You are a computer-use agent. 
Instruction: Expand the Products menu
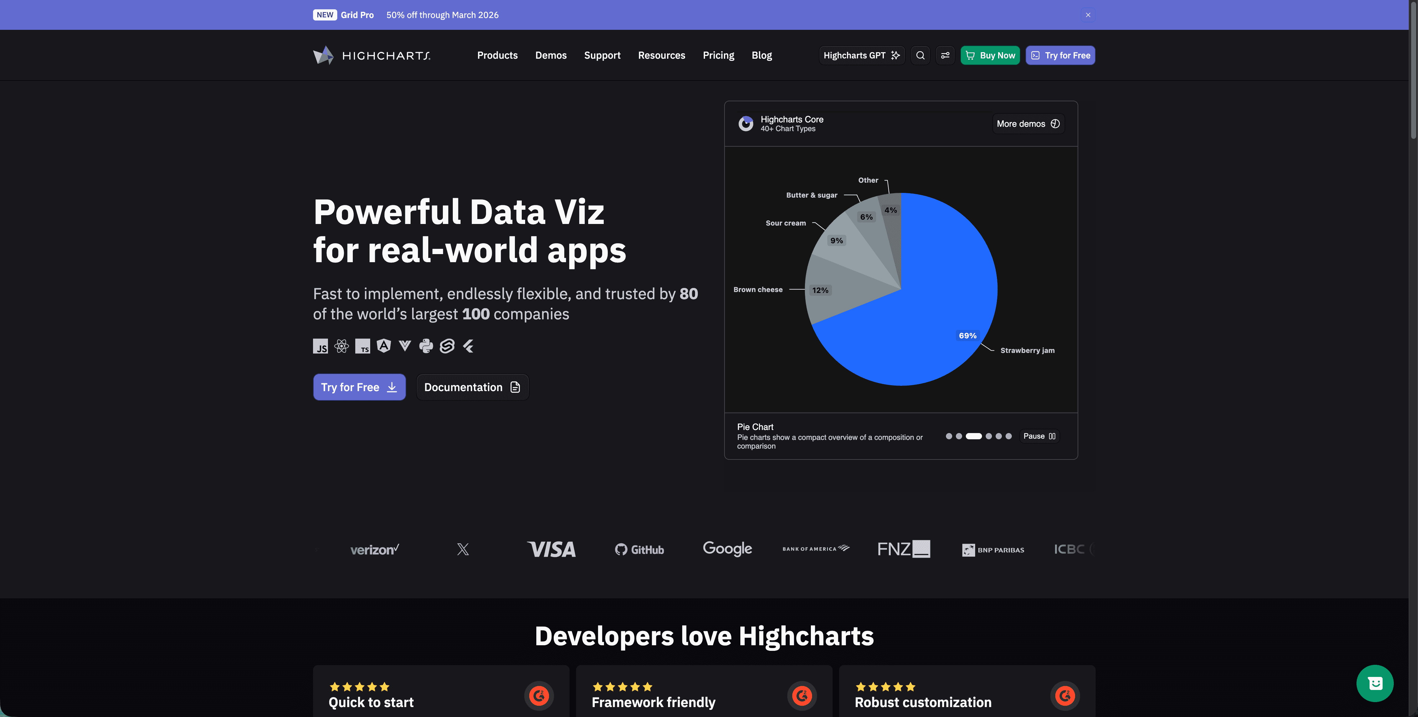497,55
